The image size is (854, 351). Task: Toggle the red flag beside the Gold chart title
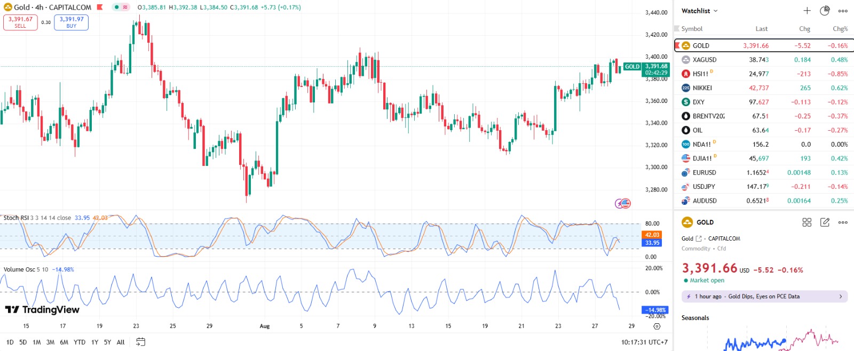point(100,7)
